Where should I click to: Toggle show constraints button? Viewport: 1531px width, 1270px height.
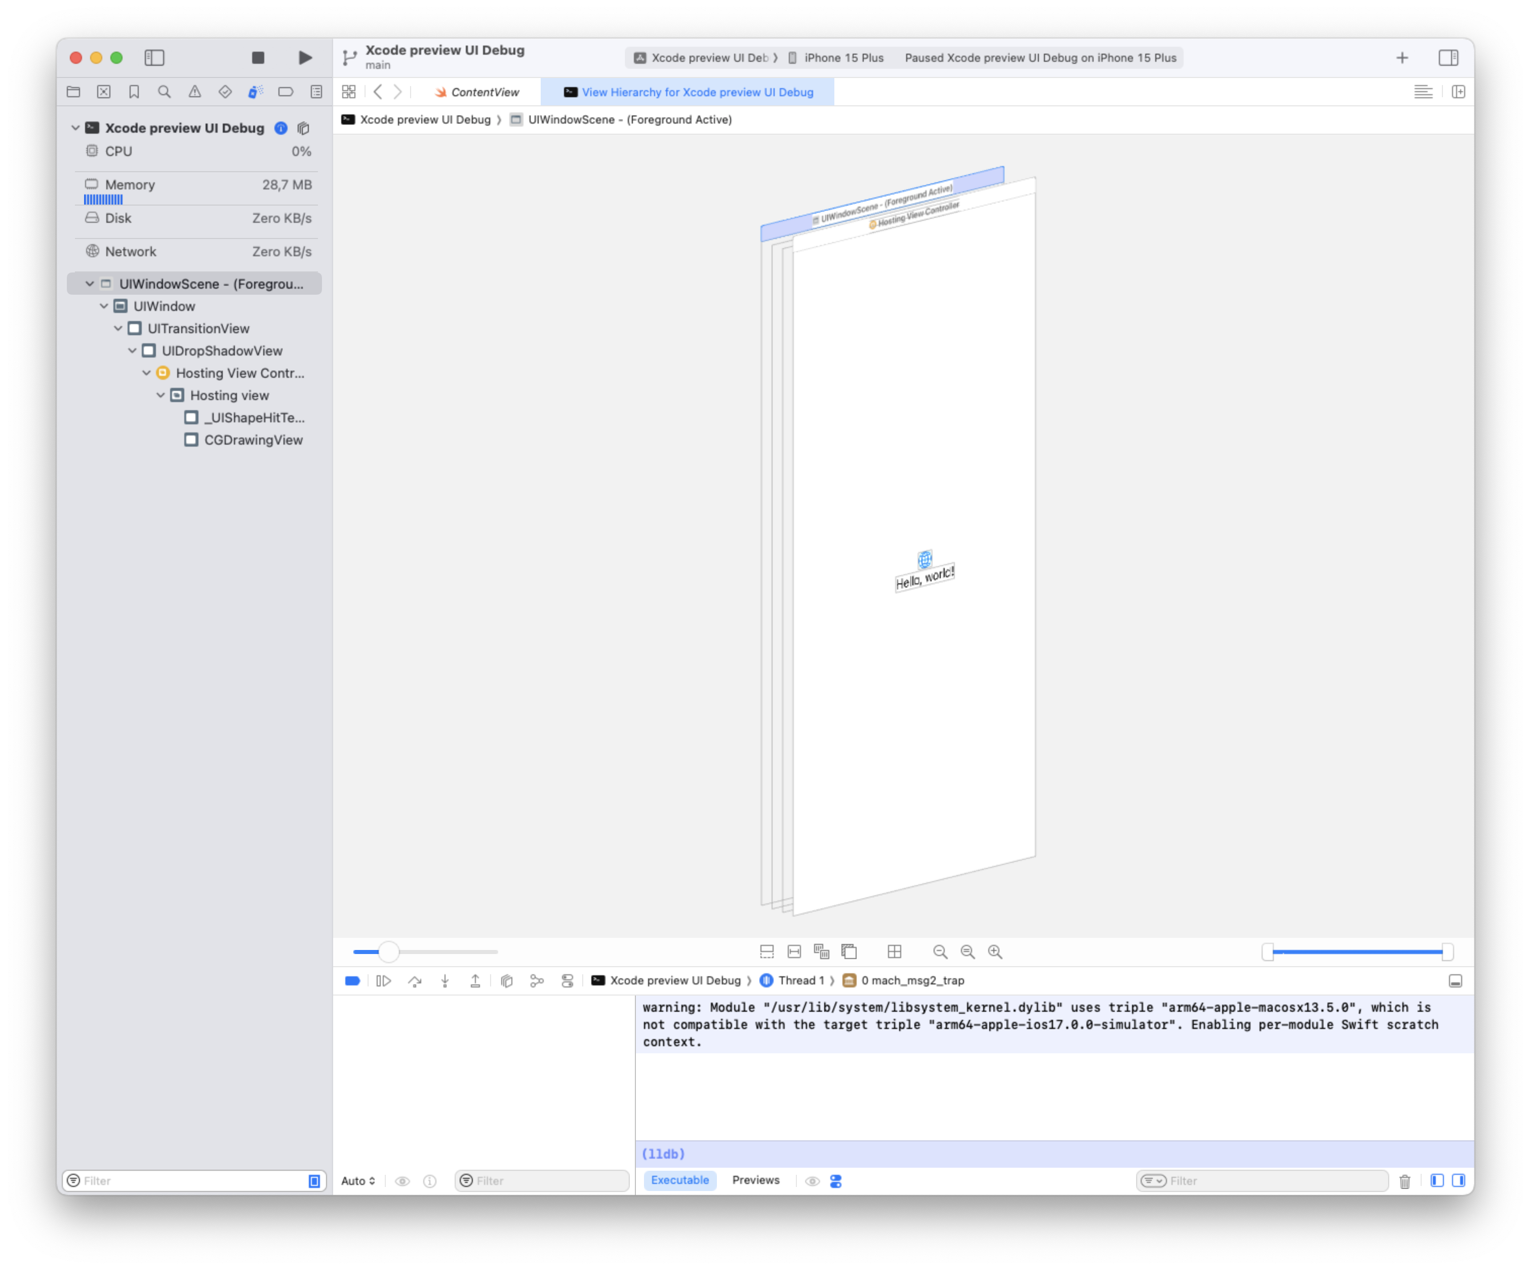click(x=795, y=951)
